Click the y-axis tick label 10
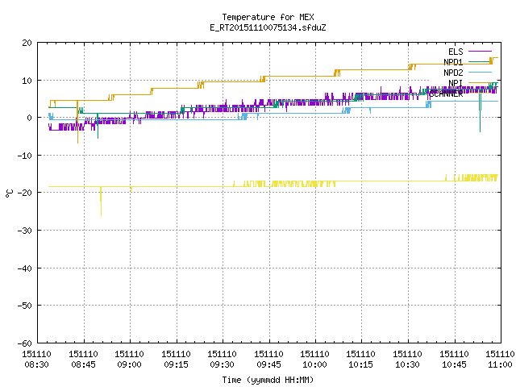The height and width of the screenshot is (387, 516). (27, 81)
